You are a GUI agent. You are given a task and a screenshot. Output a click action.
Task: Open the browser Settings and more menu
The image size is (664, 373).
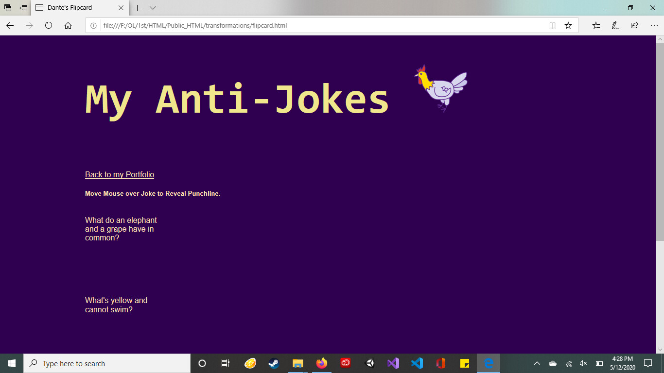(654, 25)
